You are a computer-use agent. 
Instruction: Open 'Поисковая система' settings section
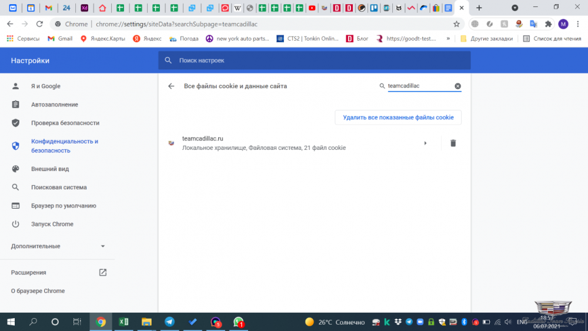58,187
